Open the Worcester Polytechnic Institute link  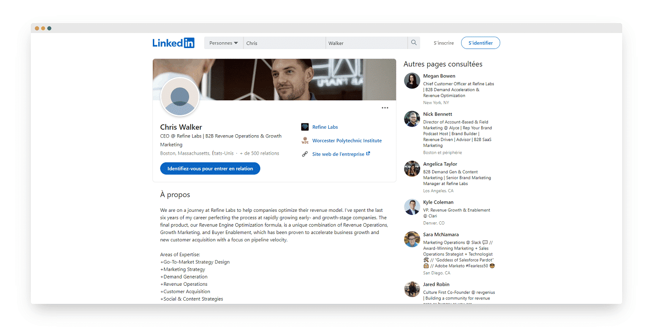pyautogui.click(x=347, y=141)
